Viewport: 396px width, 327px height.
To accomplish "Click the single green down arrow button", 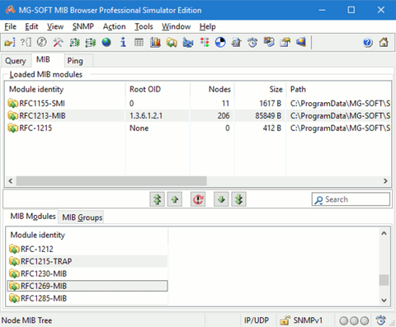I will coord(221,199).
